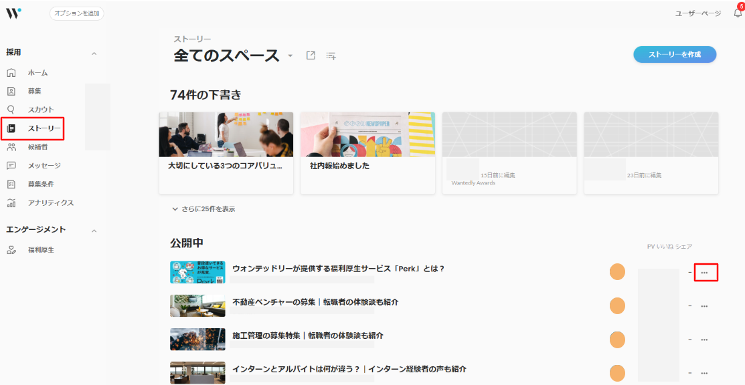Screen dimensions: 745x385
Task: Open the ユーザーページ link
Action: 698,13
